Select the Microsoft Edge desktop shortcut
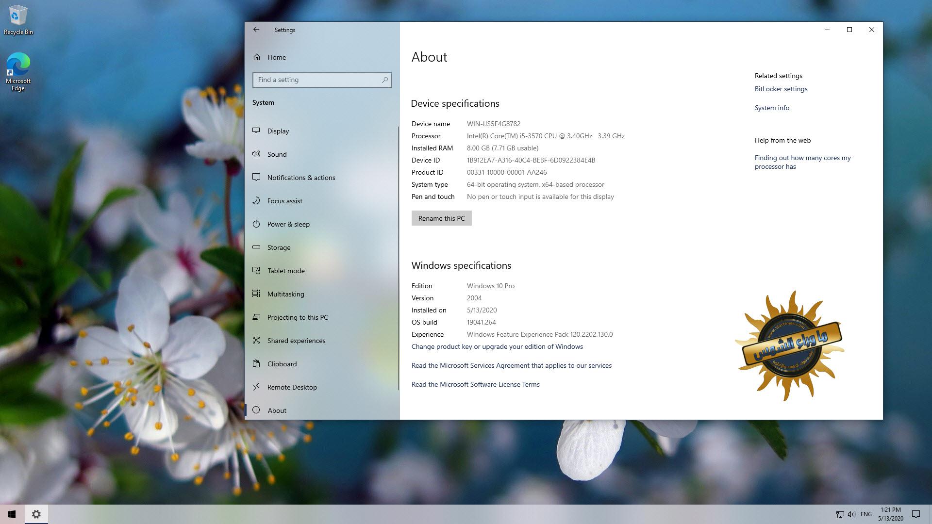This screenshot has height=524, width=932. tap(18, 72)
